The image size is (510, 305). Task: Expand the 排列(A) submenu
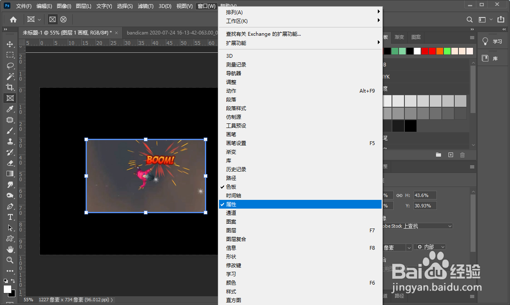point(300,12)
